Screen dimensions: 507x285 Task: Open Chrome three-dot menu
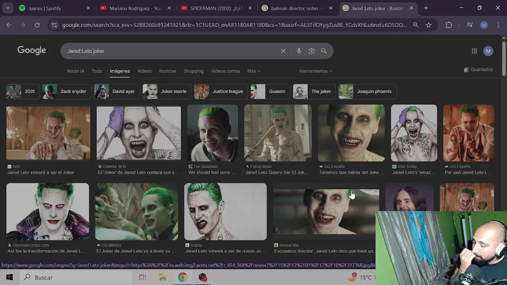click(498, 25)
